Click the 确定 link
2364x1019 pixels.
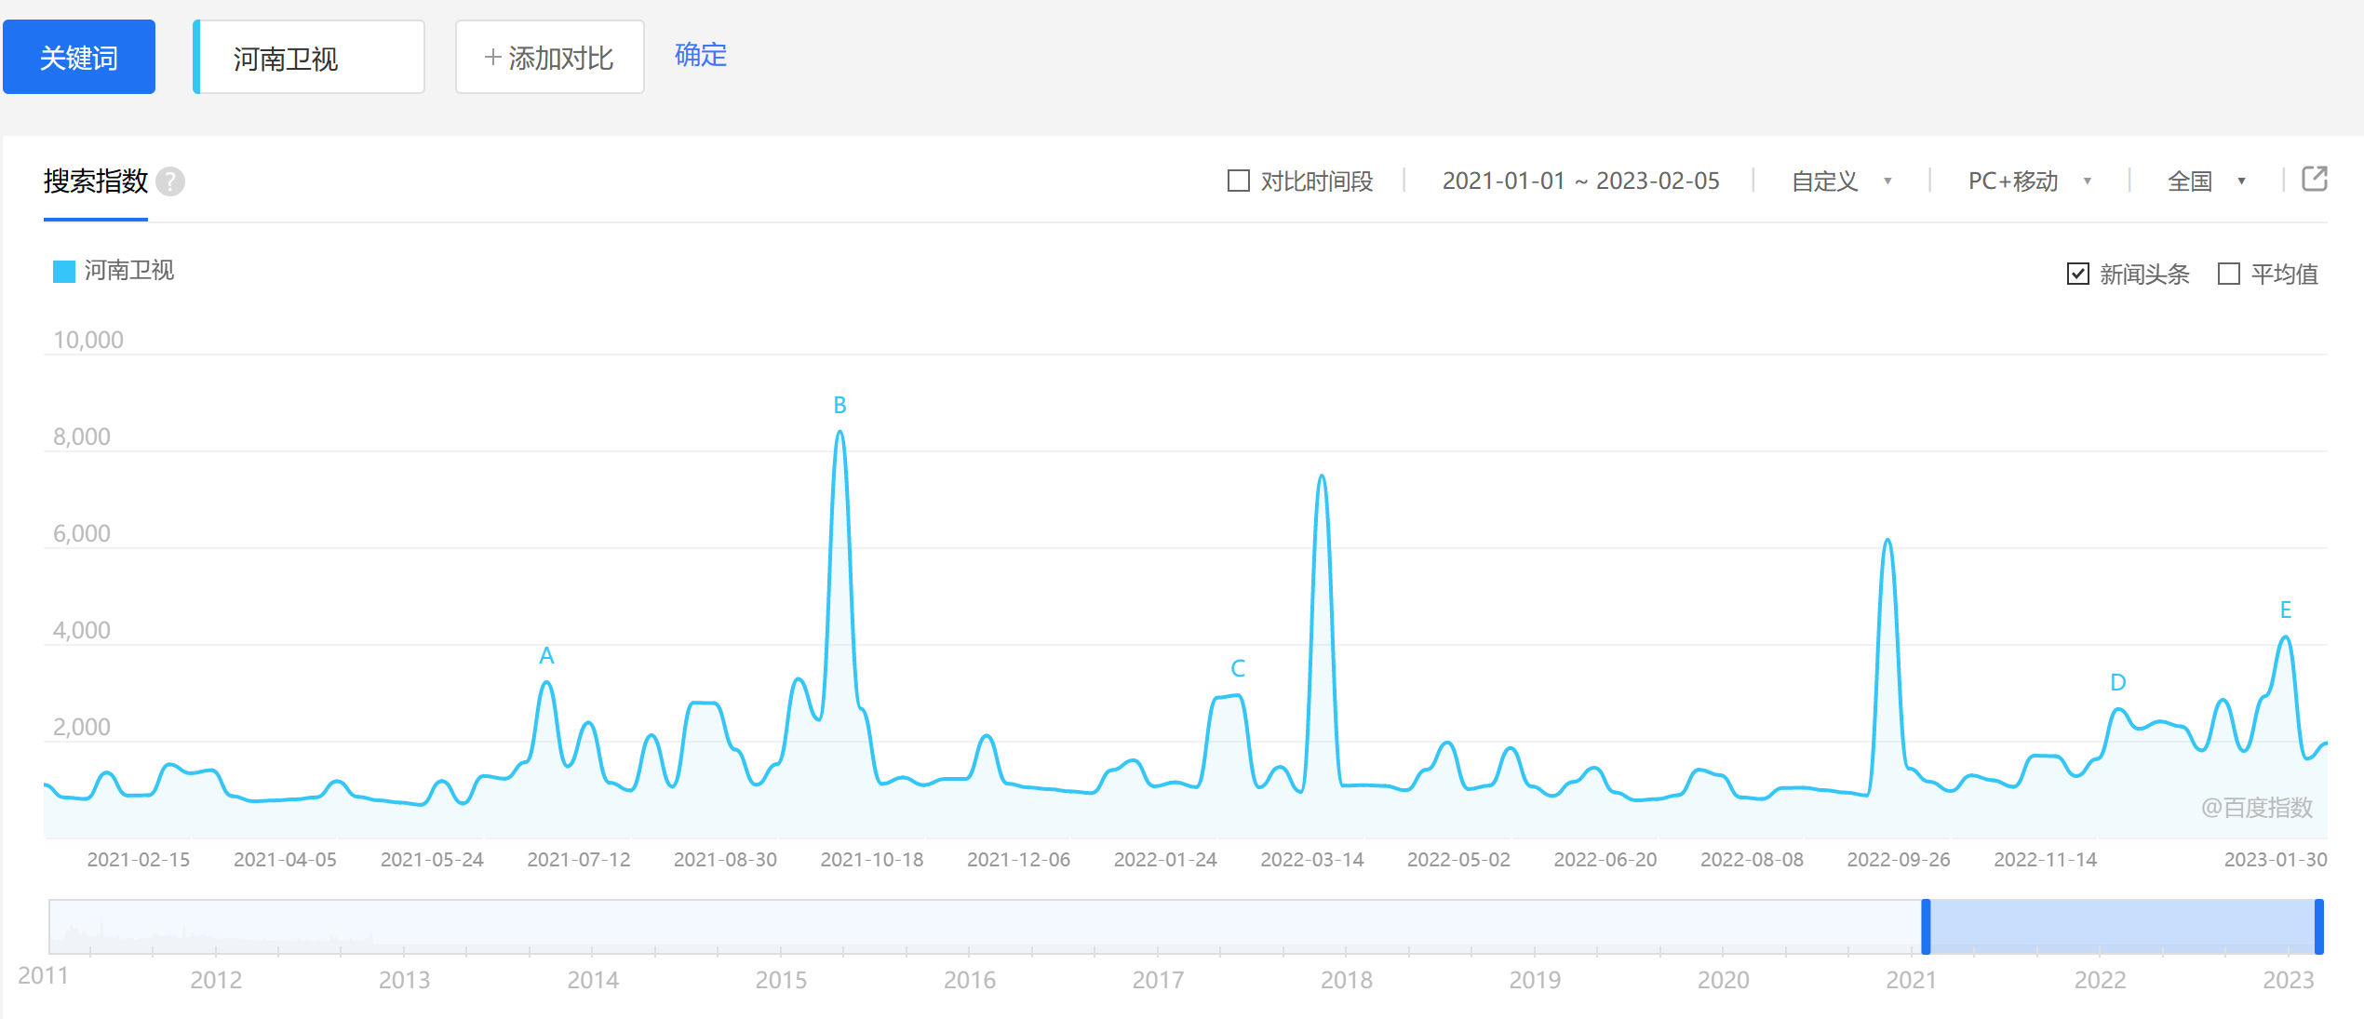(700, 55)
